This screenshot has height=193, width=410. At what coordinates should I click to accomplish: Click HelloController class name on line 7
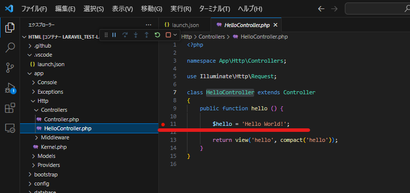(230, 92)
